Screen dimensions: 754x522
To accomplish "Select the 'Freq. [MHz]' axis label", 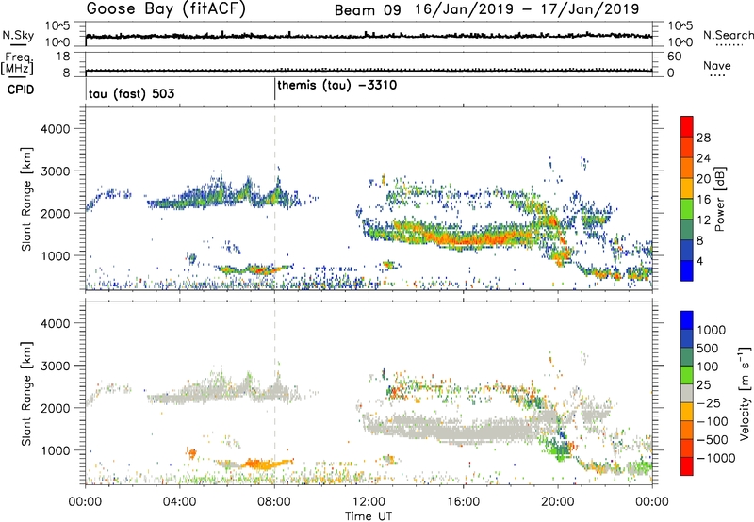I will coord(17,63).
